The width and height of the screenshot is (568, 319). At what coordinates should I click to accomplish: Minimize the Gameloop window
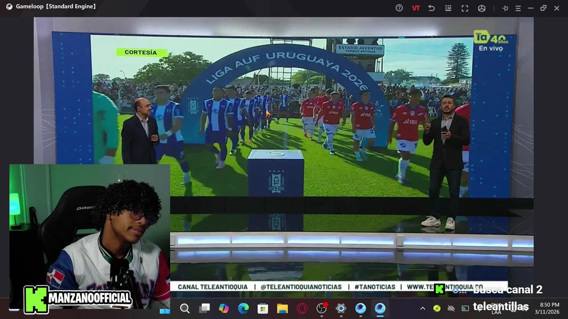(530, 8)
